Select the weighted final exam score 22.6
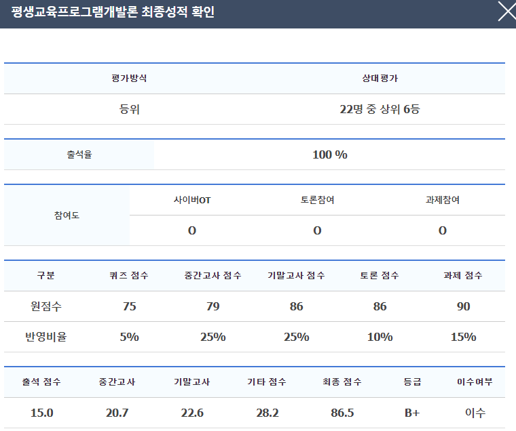Image resolution: width=516 pixels, height=431 pixels. (192, 413)
